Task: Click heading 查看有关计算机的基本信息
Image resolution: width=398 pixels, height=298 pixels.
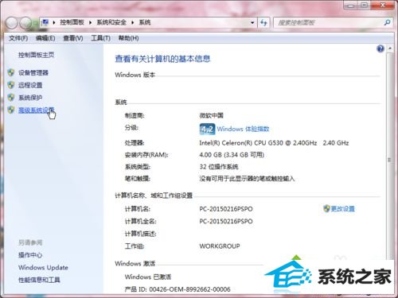Action: click(162, 59)
